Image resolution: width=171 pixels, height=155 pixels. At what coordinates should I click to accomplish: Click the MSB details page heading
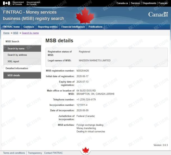59,41
